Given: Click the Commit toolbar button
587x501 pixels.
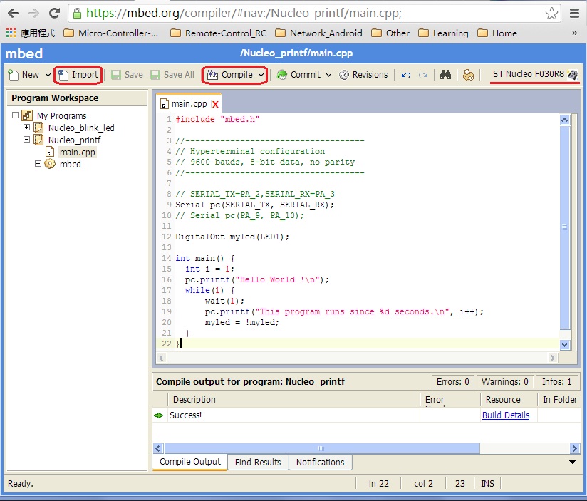Looking at the screenshot, I should click(x=298, y=75).
